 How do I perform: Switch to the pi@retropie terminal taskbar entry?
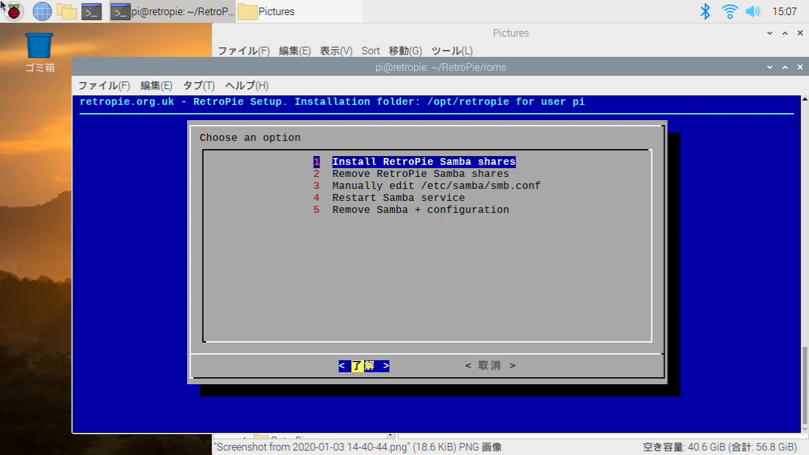click(x=172, y=11)
